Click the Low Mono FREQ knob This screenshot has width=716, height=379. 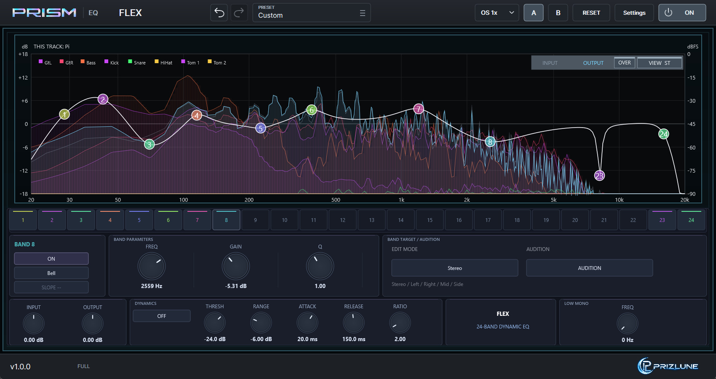[x=628, y=323]
